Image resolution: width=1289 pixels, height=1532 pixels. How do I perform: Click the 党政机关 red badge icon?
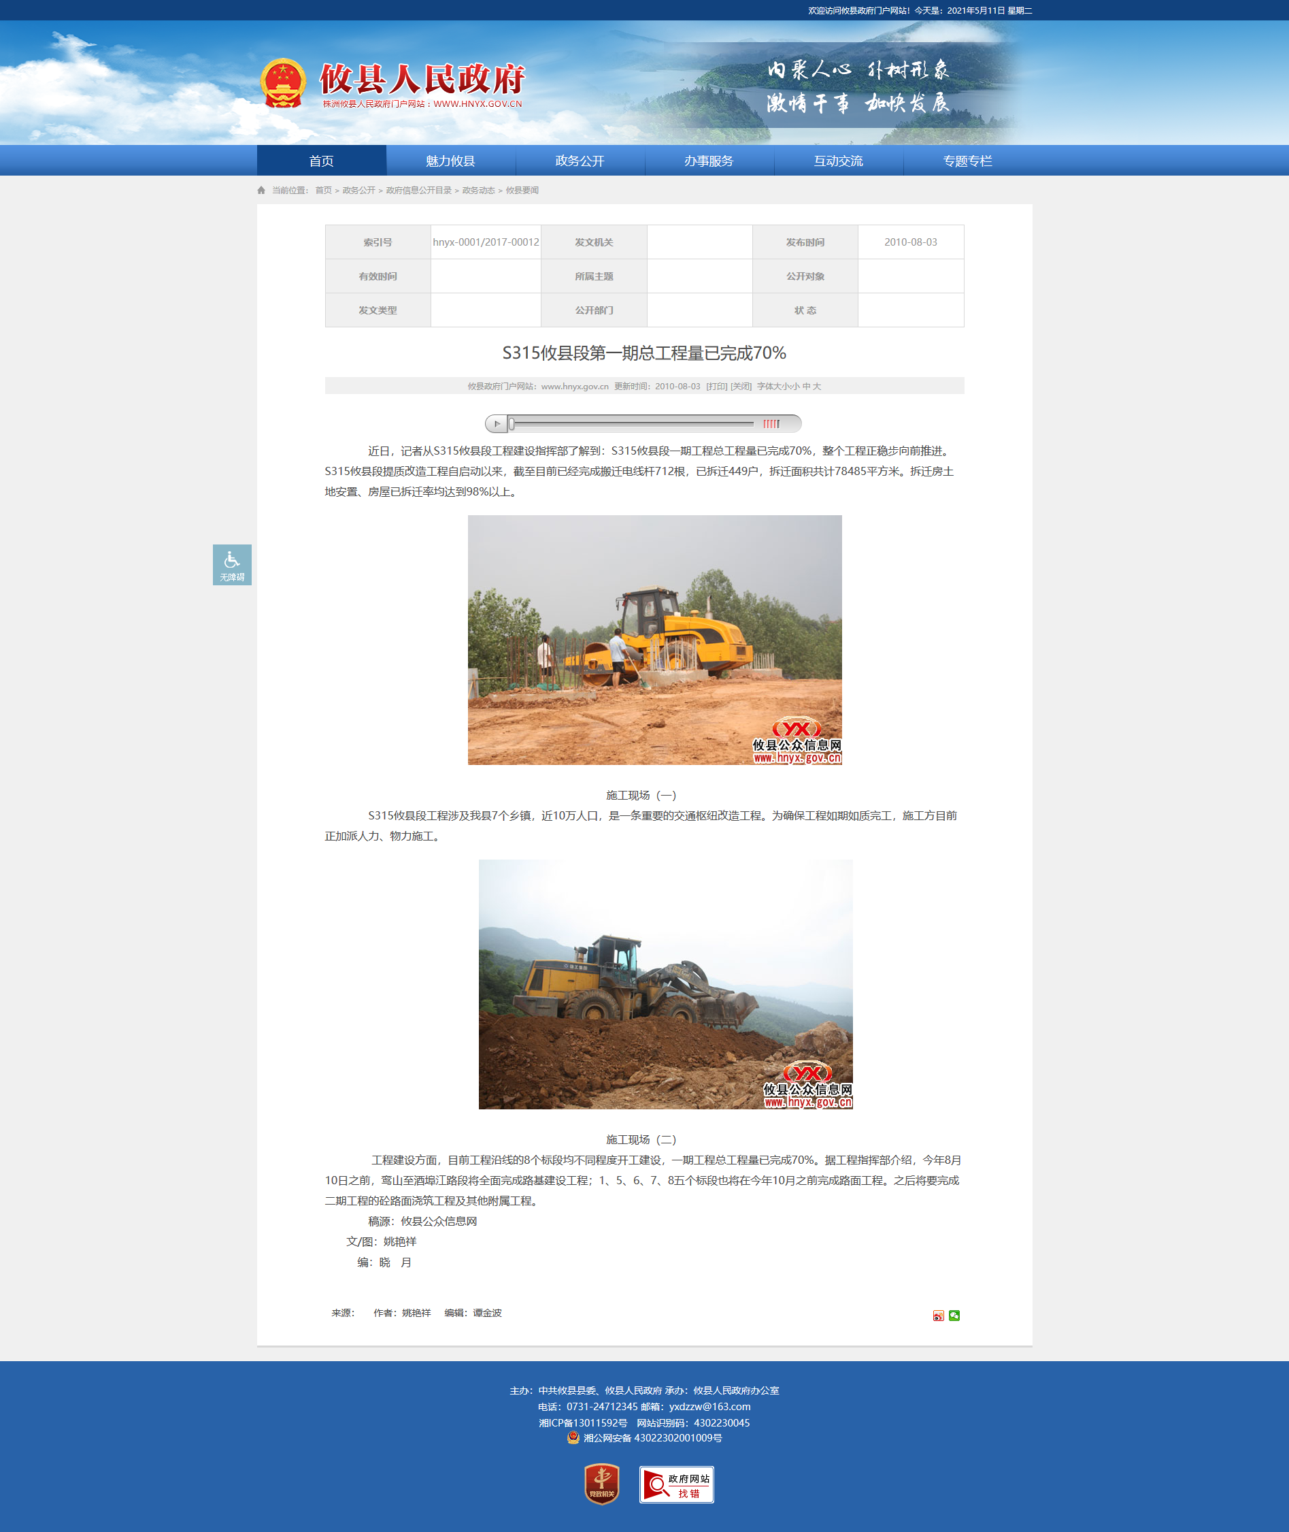602,1484
